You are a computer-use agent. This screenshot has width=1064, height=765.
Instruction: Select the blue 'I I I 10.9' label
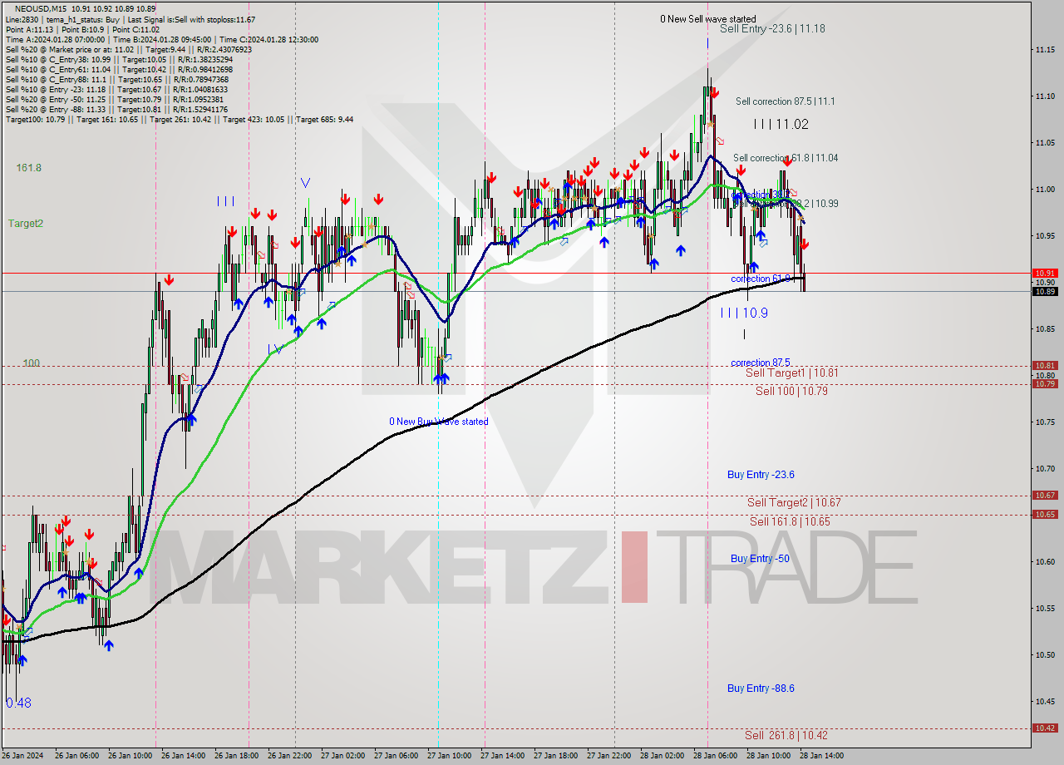(x=744, y=313)
